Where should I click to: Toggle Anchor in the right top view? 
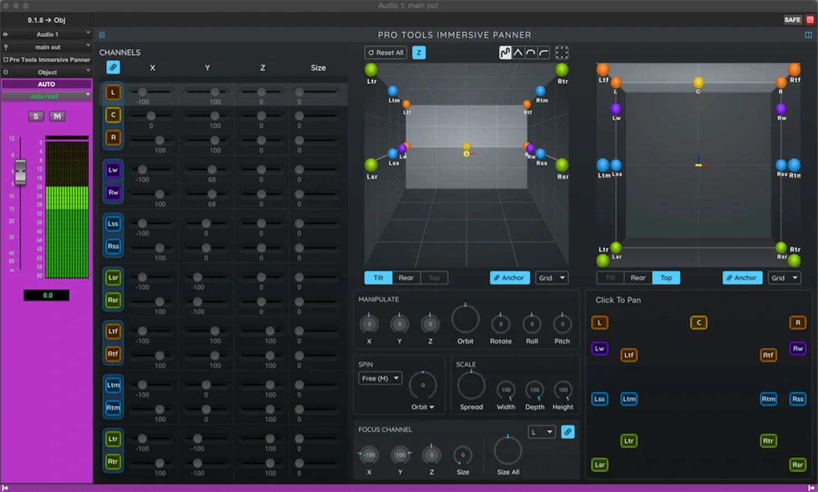[x=742, y=278]
